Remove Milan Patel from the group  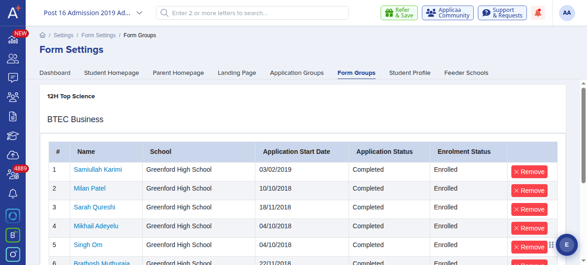(529, 191)
